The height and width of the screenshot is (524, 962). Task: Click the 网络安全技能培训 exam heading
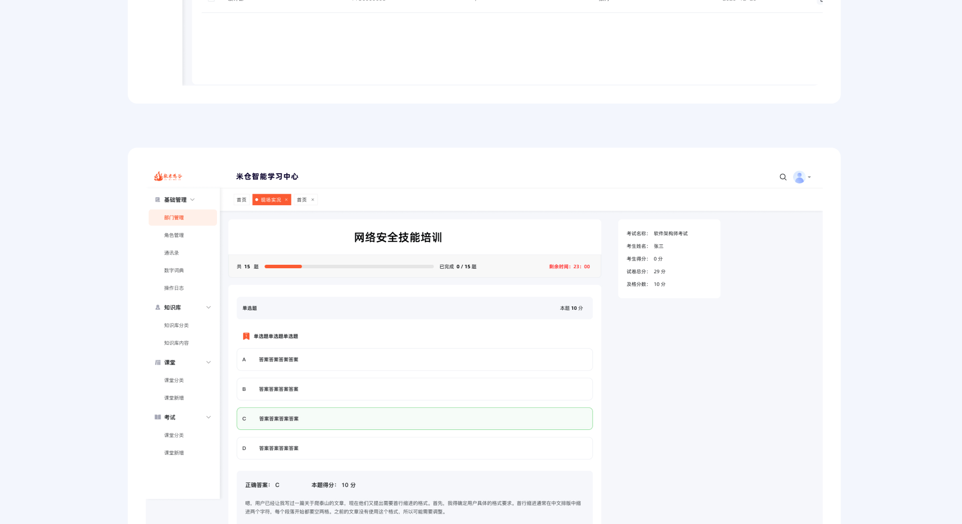[398, 237]
